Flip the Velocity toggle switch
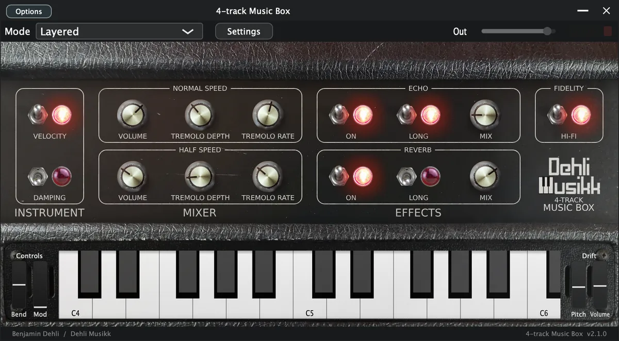 [37, 114]
